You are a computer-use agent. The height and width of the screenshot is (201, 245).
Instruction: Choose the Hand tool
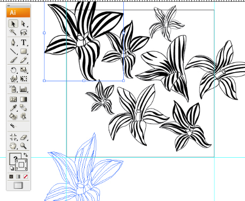click(13, 146)
